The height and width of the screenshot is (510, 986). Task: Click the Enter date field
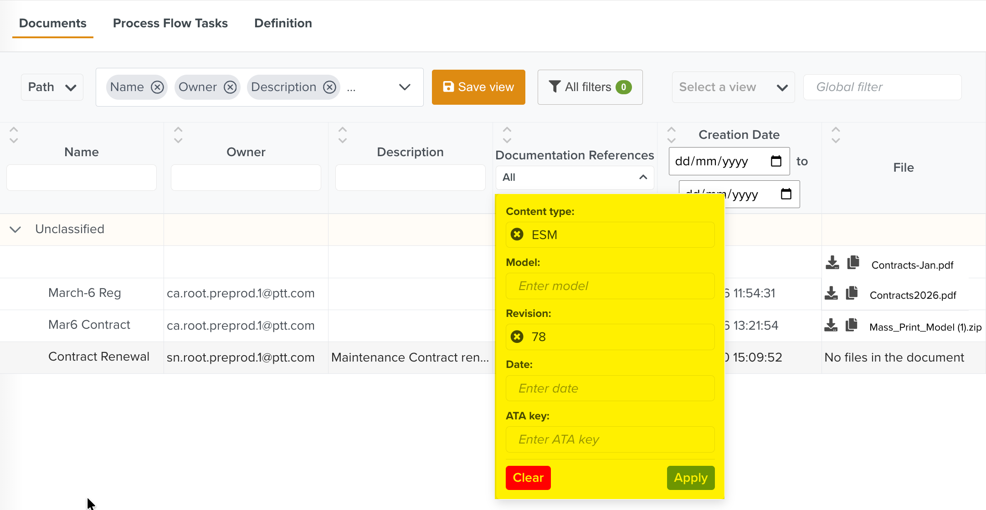point(610,388)
